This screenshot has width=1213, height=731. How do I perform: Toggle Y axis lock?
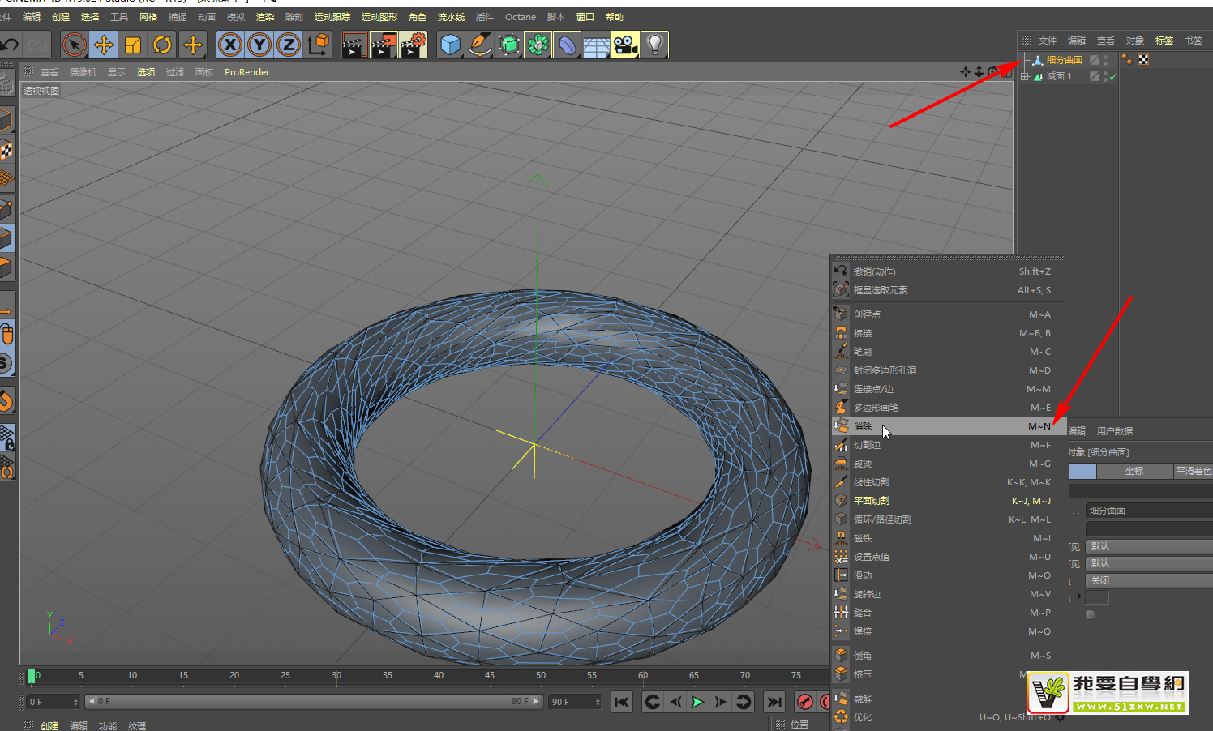click(x=259, y=45)
